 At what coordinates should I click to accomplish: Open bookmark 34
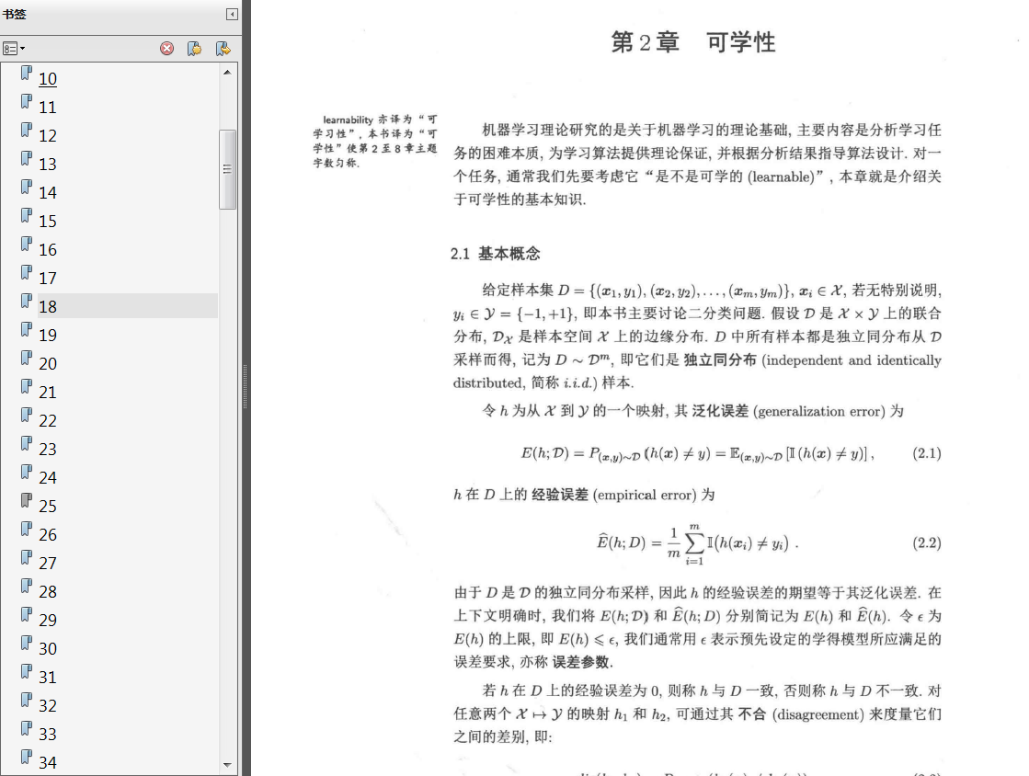[x=47, y=763]
